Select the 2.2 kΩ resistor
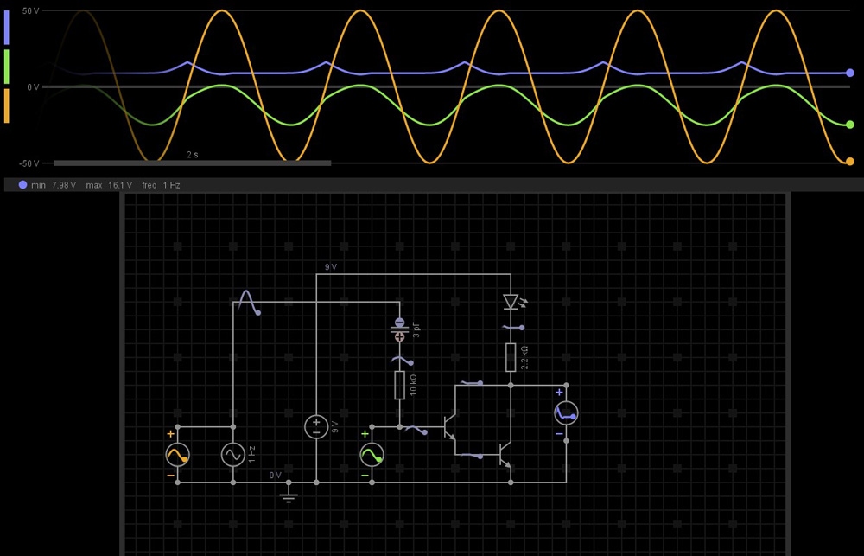The height and width of the screenshot is (556, 864). point(511,356)
